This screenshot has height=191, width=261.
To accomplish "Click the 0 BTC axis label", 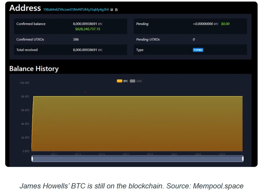I will coord(26,151).
